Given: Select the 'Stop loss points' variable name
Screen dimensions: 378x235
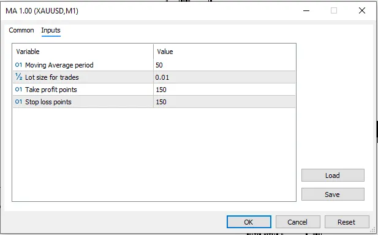Looking at the screenshot, I should (x=48, y=102).
